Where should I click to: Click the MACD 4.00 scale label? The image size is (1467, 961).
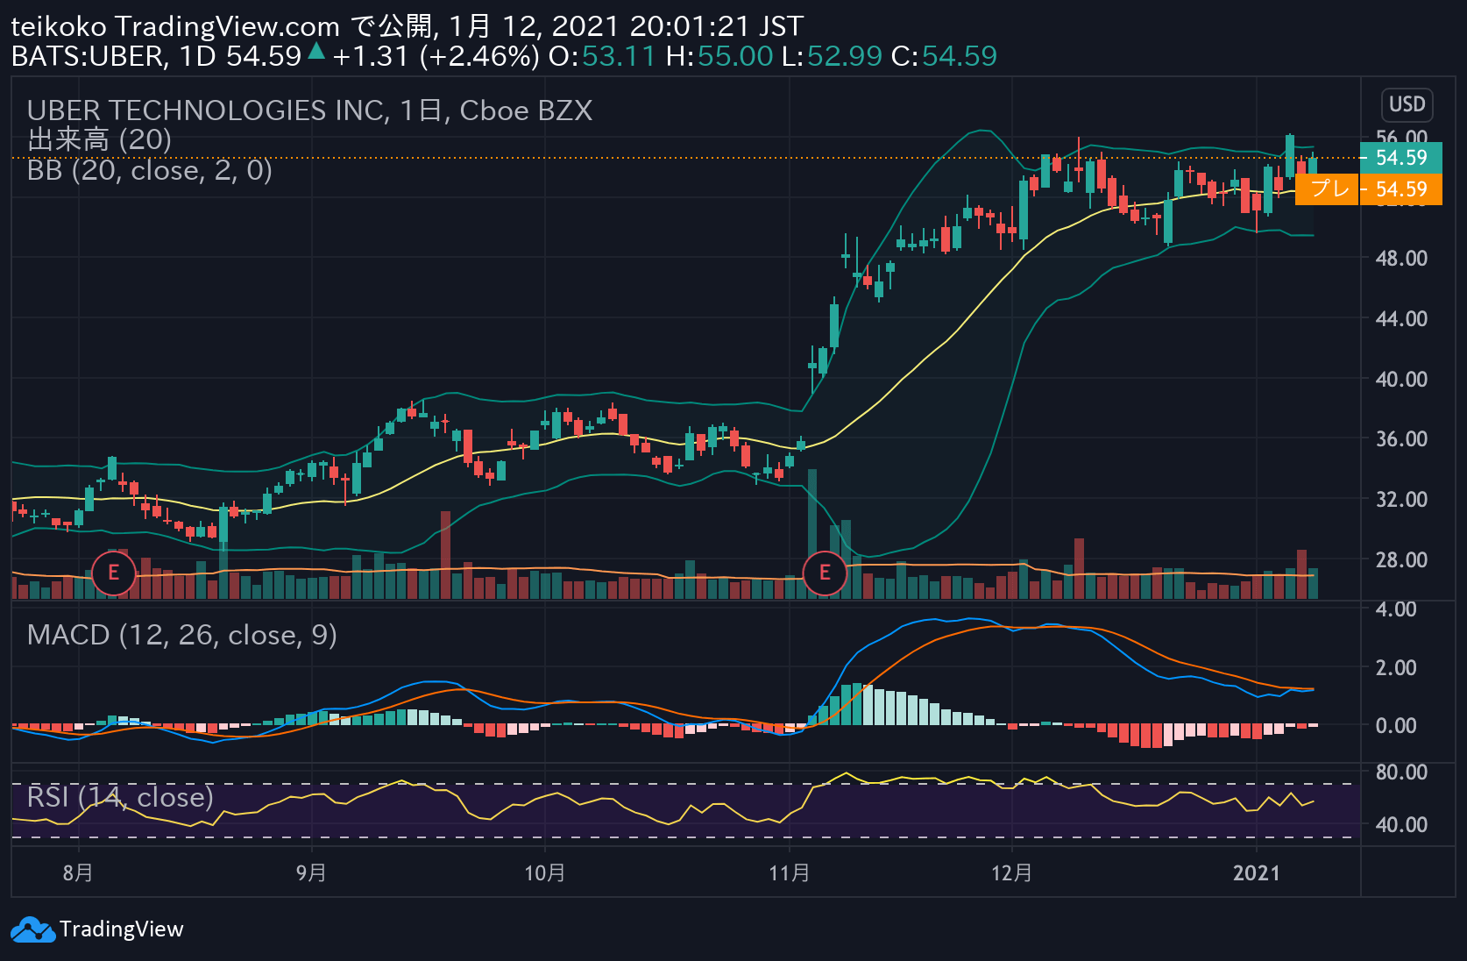[1395, 609]
